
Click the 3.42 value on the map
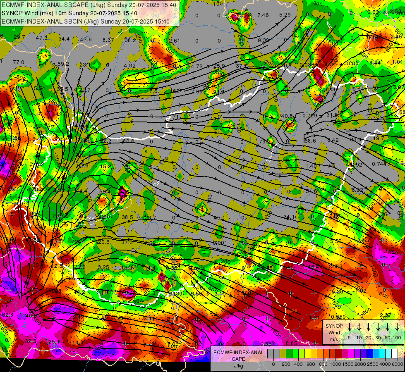[333, 140]
